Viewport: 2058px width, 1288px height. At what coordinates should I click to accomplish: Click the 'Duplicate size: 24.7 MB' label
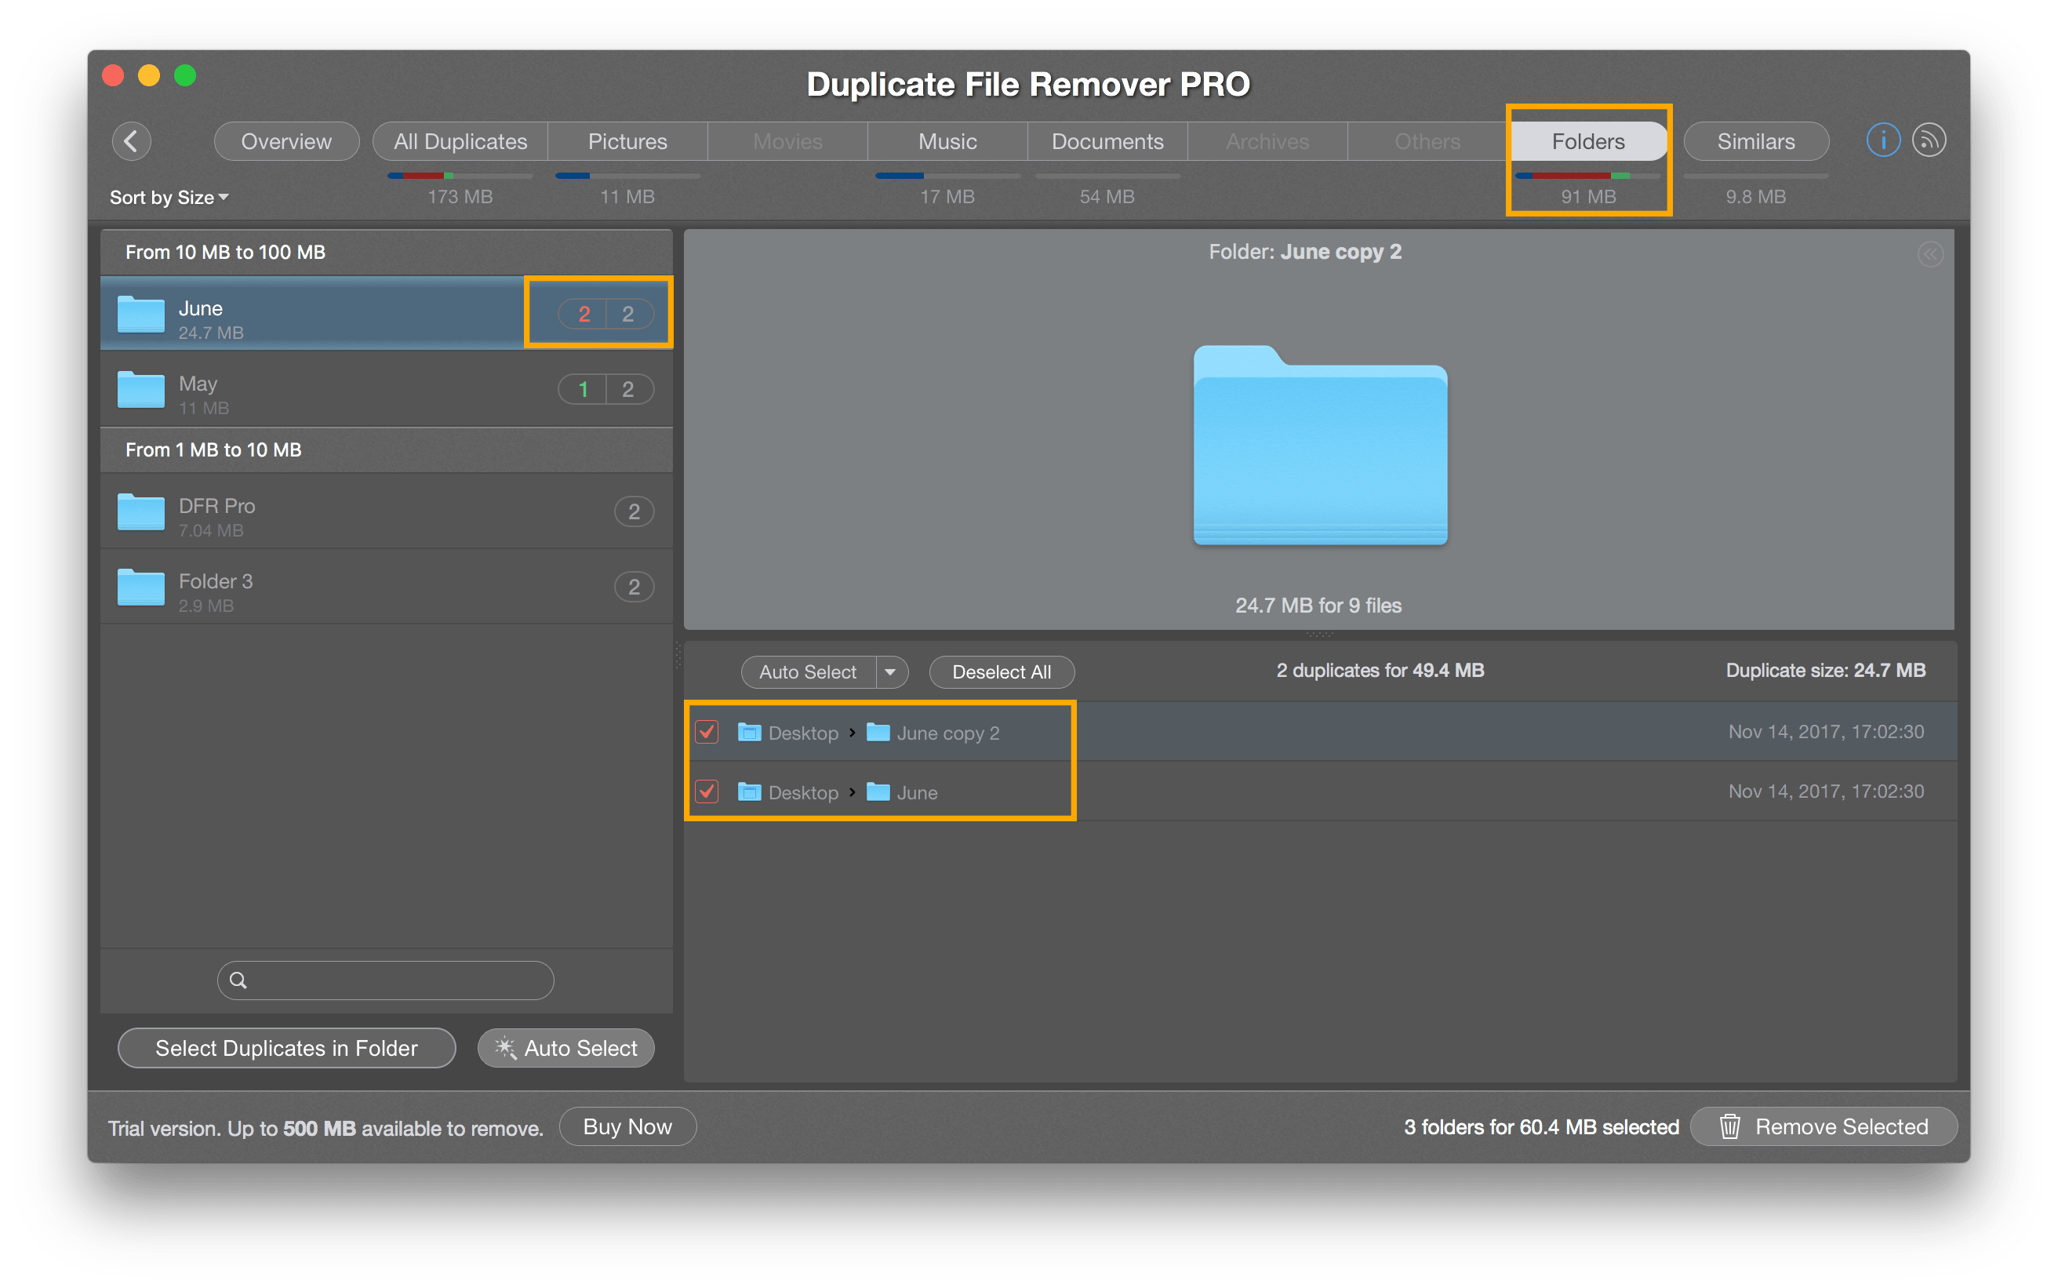click(x=1826, y=671)
